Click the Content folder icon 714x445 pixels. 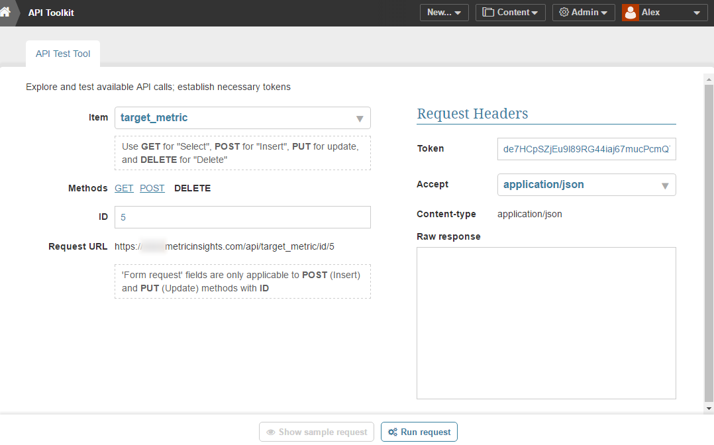click(x=489, y=13)
